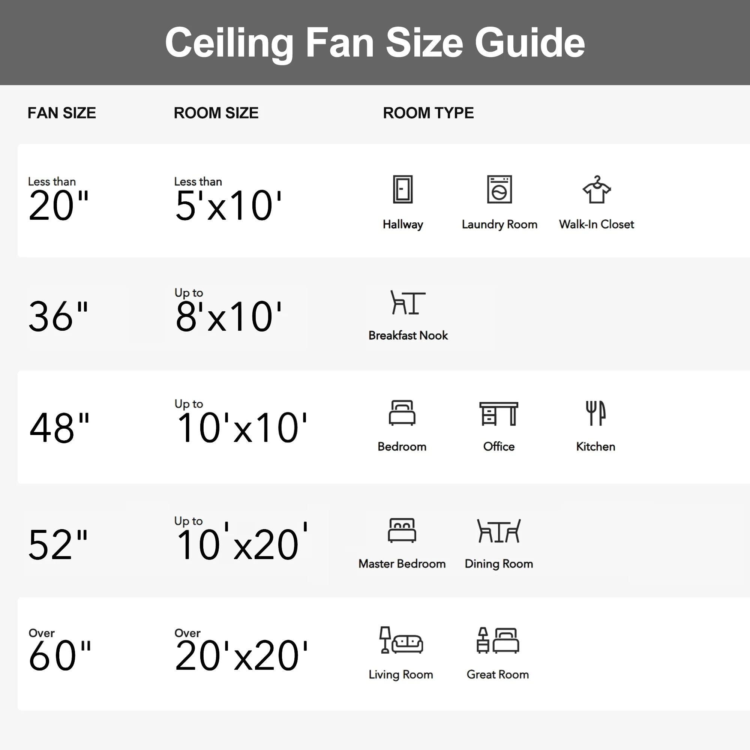Click the Ceiling Fan Size Guide title
This screenshot has width=750, height=750.
pyautogui.click(x=375, y=42)
